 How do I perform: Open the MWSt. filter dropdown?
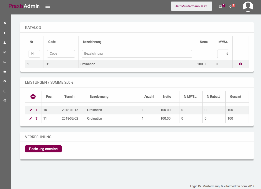pyautogui.click(x=223, y=54)
